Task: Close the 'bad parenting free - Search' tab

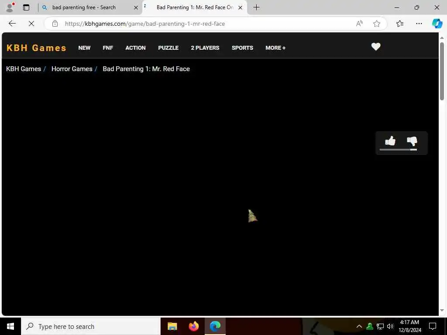Action: pyautogui.click(x=136, y=8)
